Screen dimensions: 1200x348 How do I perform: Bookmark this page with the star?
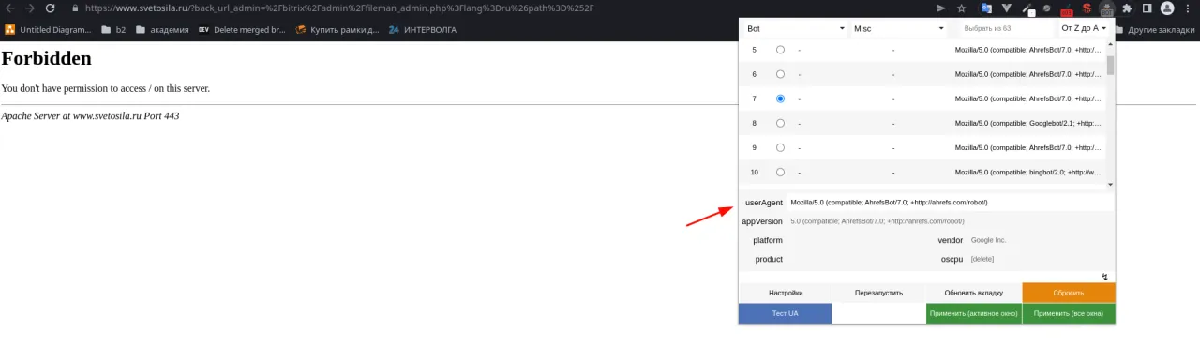pyautogui.click(x=962, y=8)
